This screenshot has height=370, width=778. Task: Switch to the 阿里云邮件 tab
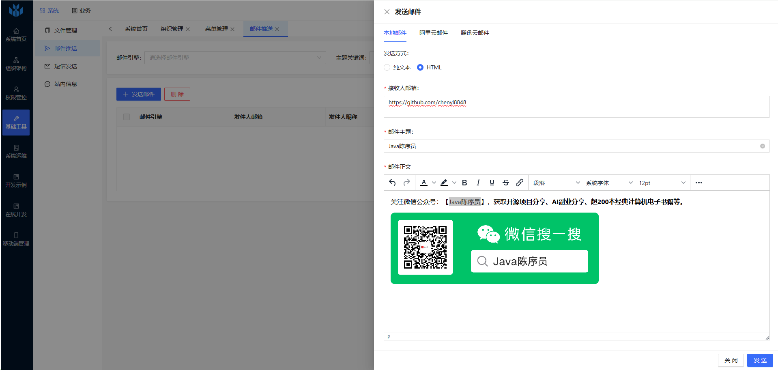click(x=433, y=33)
